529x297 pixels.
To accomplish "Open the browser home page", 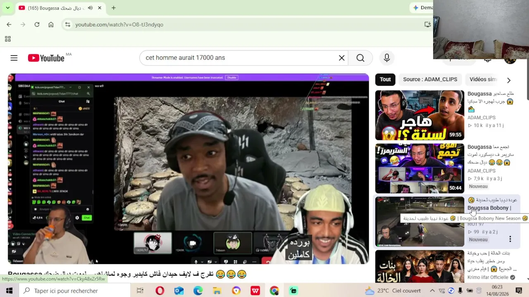I will (x=51, y=25).
